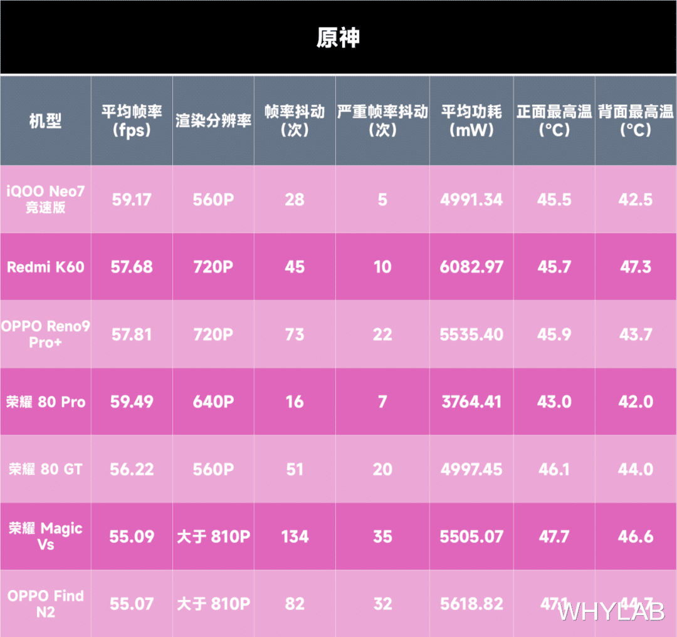The height and width of the screenshot is (637, 677).
Task: Select the 渲染分辨率 column header
Action: click(213, 120)
